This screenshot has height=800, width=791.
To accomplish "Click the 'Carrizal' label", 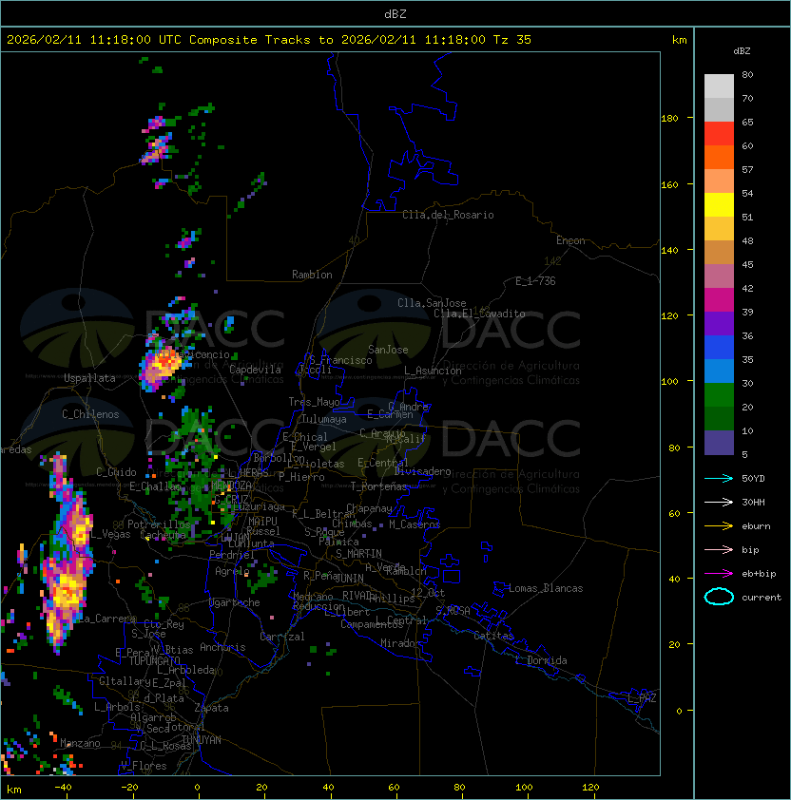I will tap(282, 637).
